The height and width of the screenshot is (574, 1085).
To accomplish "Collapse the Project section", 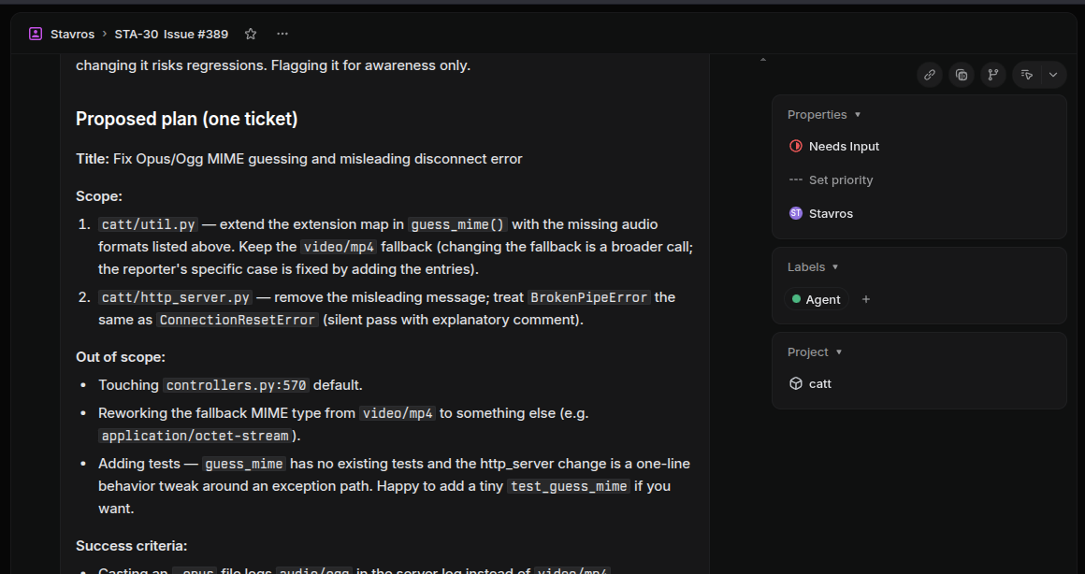I will [815, 352].
